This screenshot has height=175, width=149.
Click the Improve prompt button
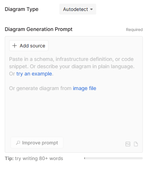[37, 143]
